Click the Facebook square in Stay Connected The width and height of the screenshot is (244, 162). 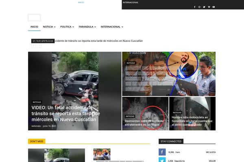coord(162,152)
